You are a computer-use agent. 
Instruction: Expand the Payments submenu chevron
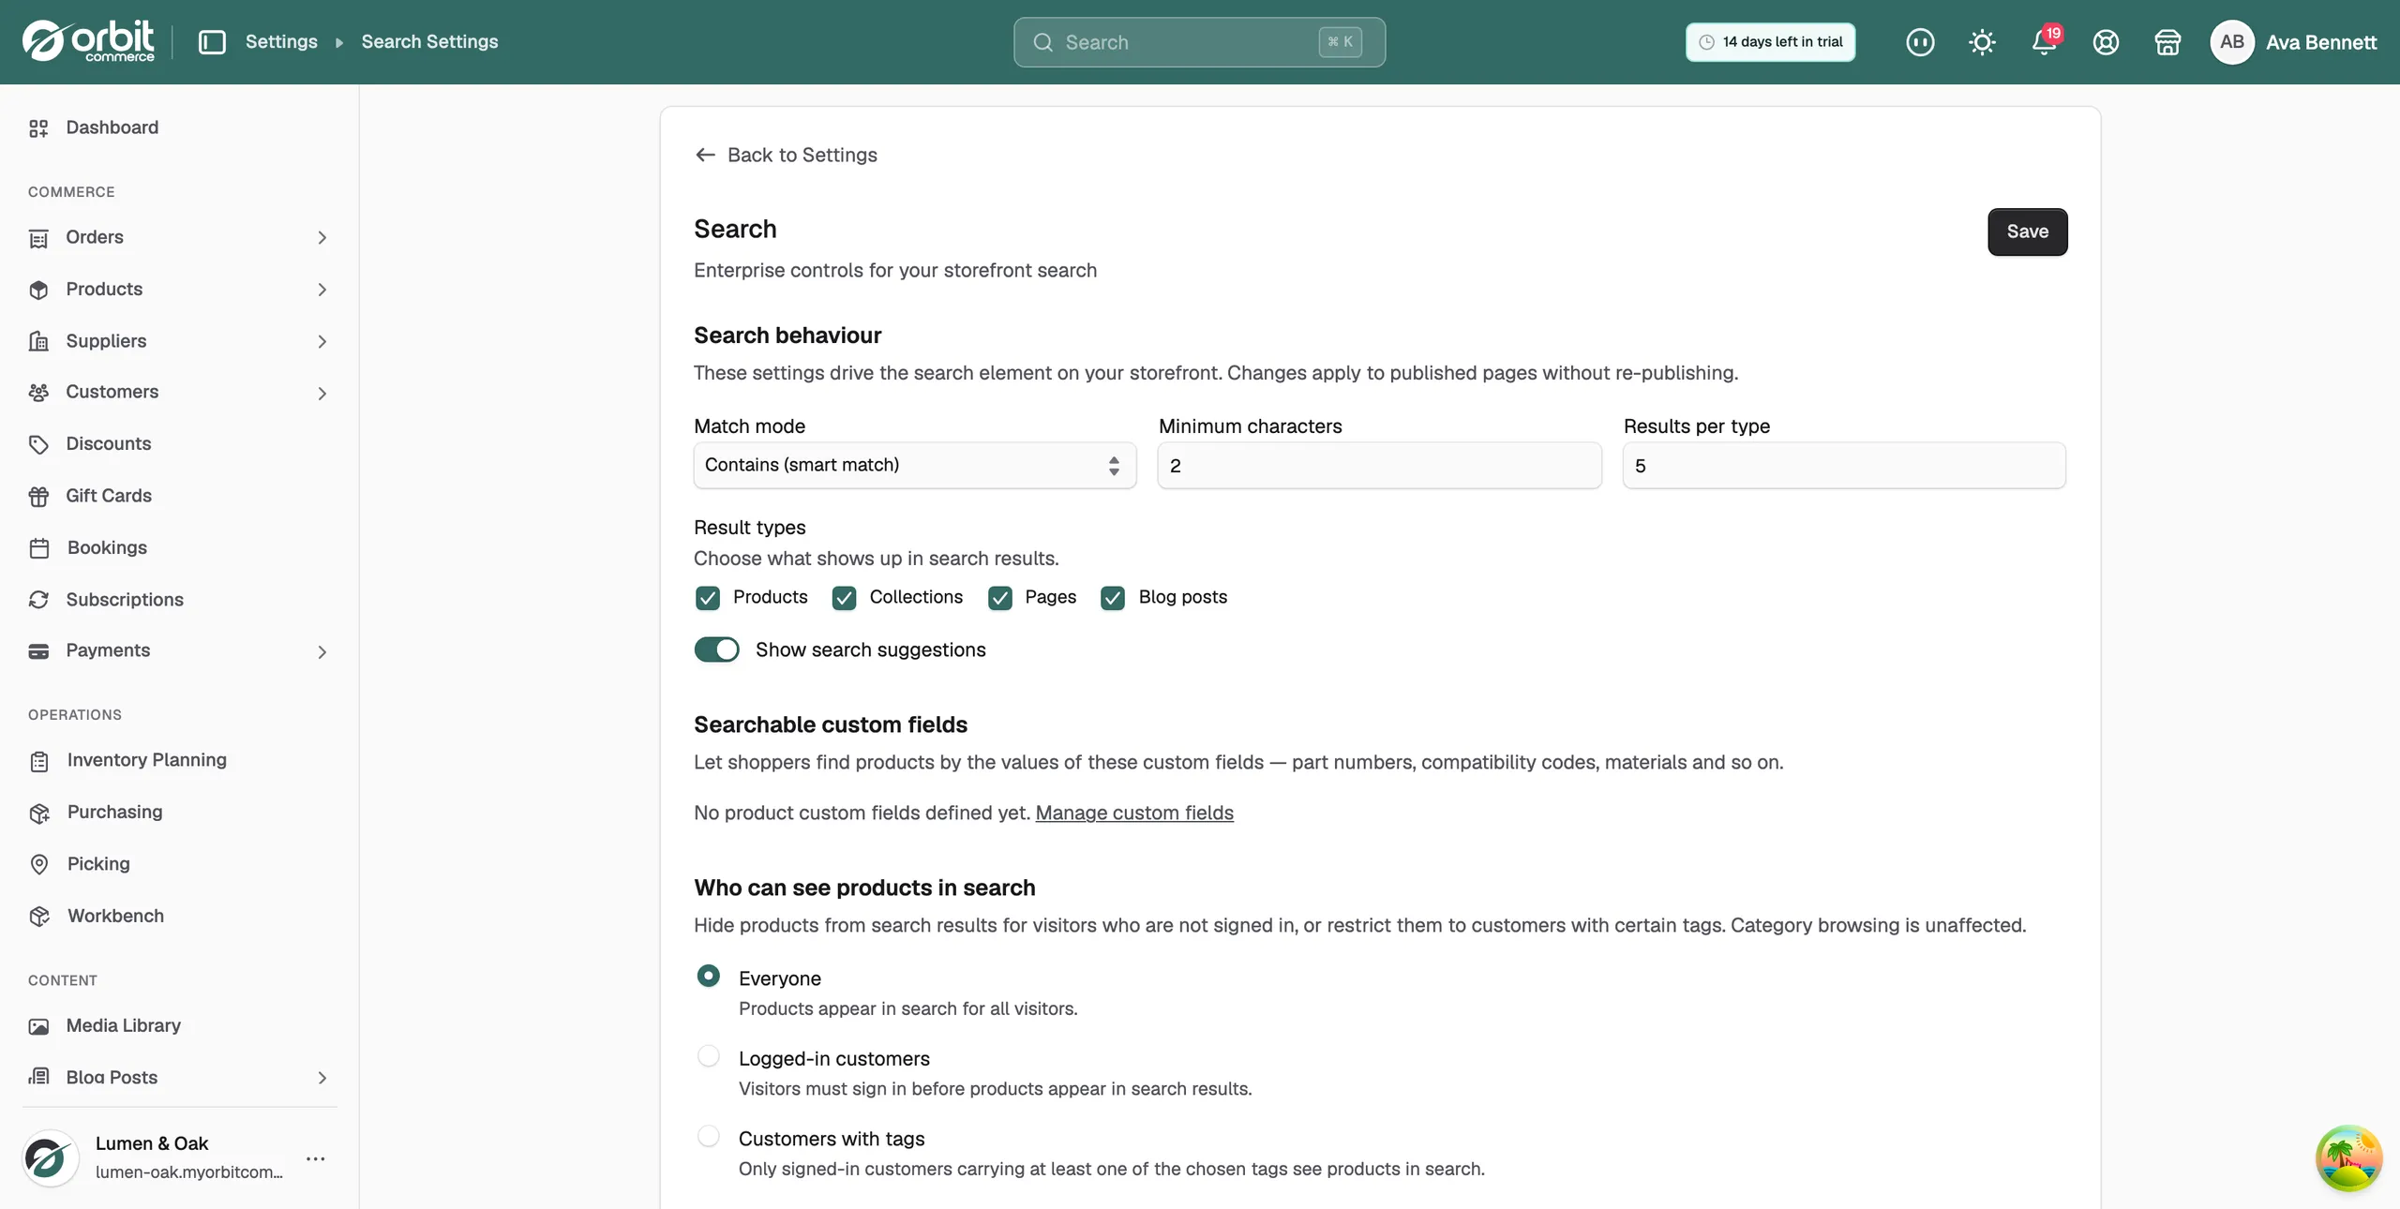322,651
